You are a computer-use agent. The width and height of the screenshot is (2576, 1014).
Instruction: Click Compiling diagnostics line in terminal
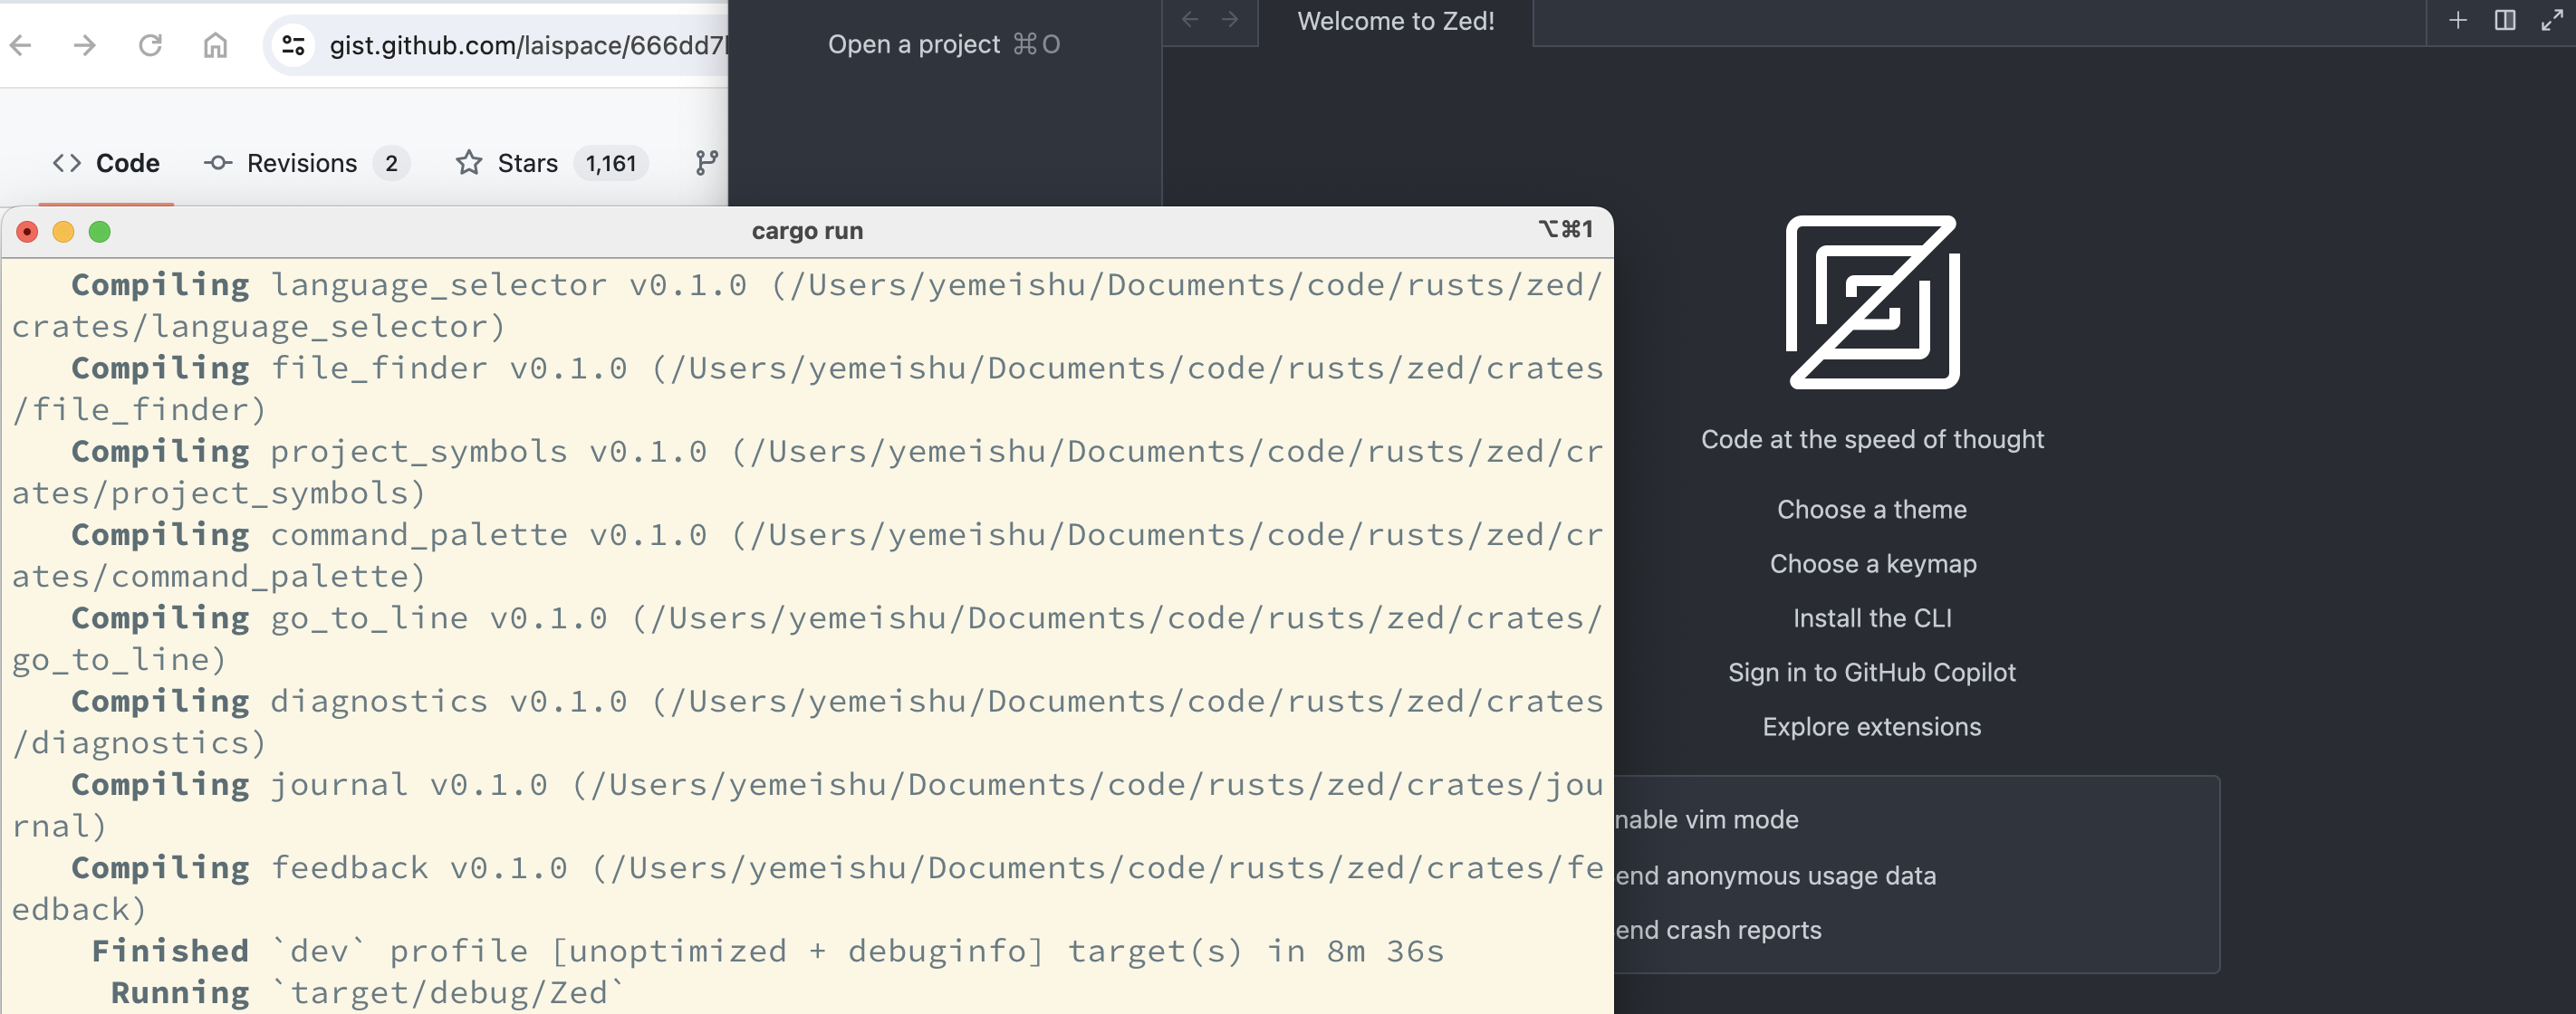(807, 722)
